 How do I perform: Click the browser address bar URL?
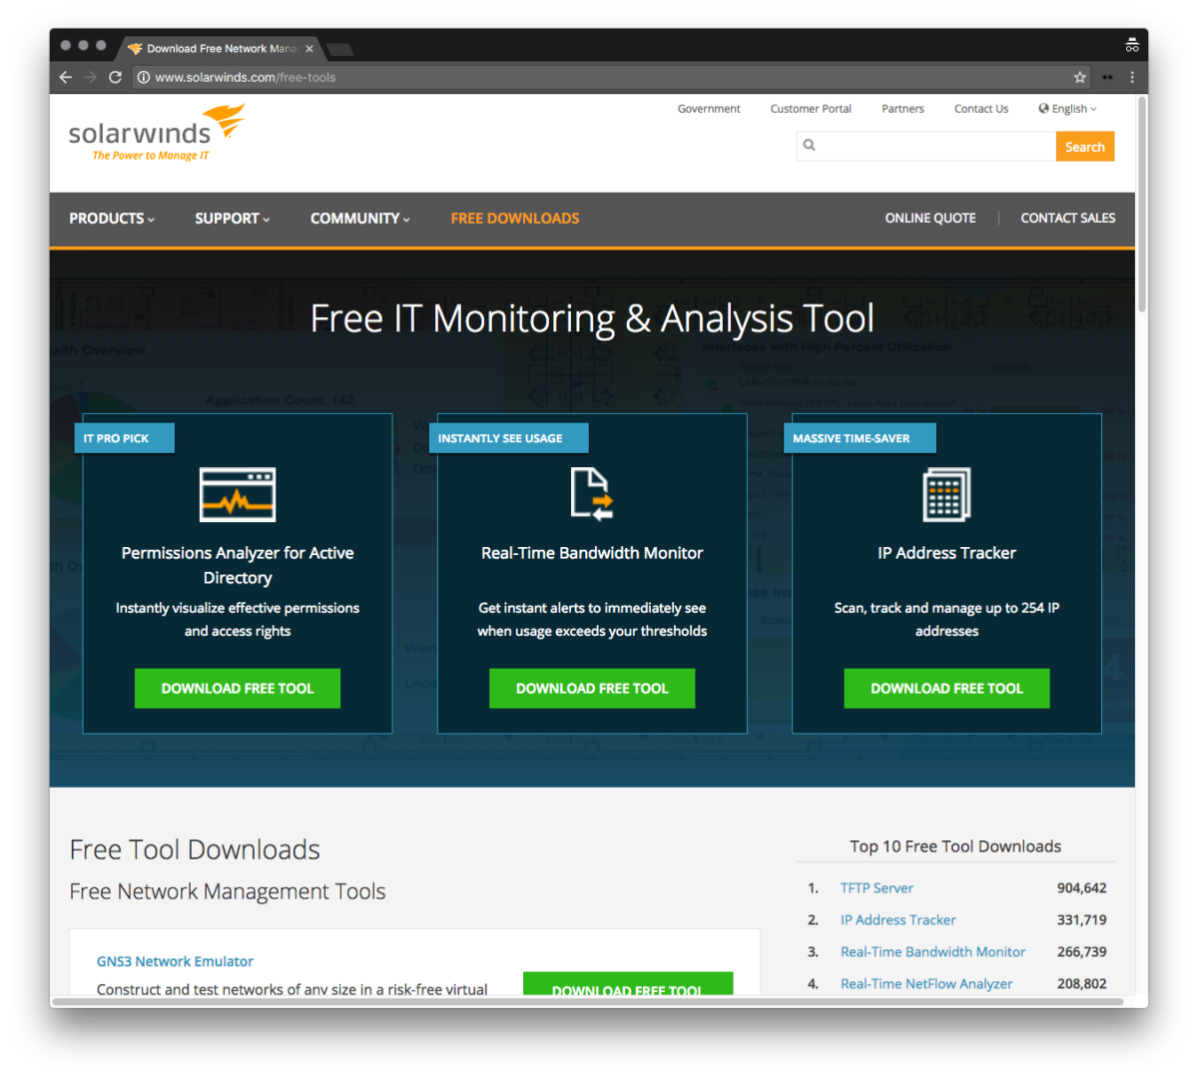click(x=246, y=77)
